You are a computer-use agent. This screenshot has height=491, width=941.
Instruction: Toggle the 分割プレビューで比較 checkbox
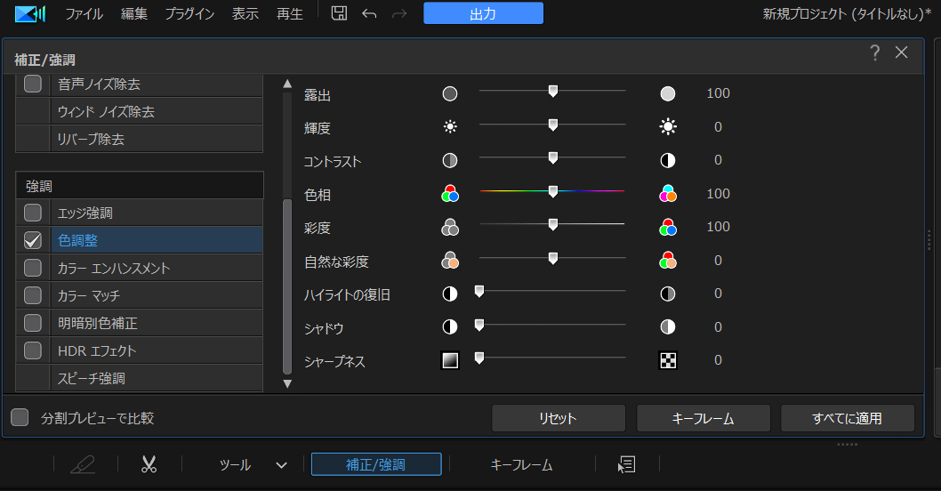coord(20,417)
